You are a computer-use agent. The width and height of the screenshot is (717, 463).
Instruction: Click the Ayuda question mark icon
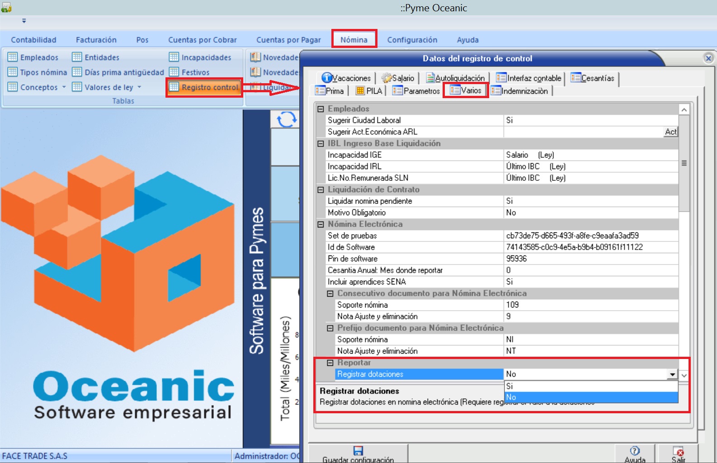tap(635, 451)
